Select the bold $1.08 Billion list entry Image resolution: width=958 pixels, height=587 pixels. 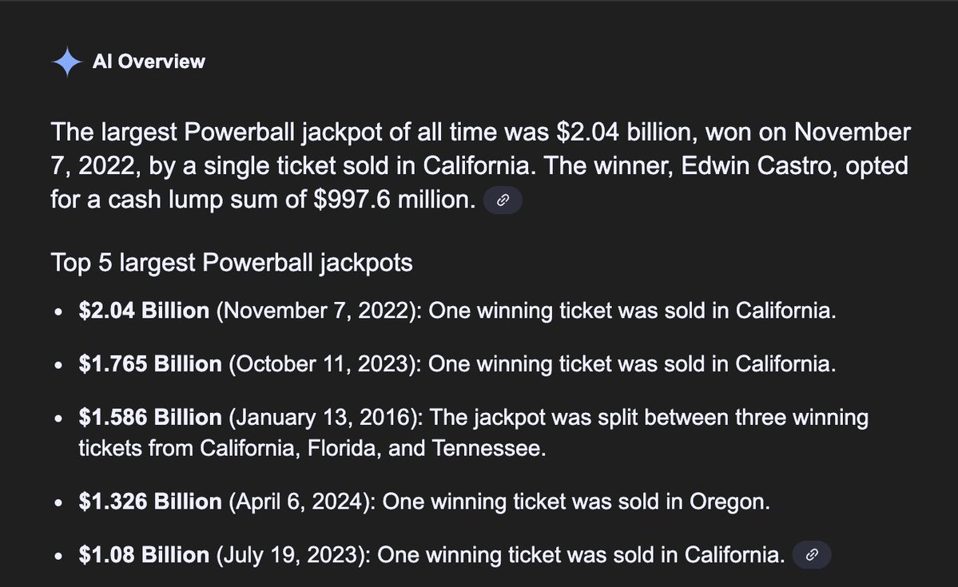point(144,554)
